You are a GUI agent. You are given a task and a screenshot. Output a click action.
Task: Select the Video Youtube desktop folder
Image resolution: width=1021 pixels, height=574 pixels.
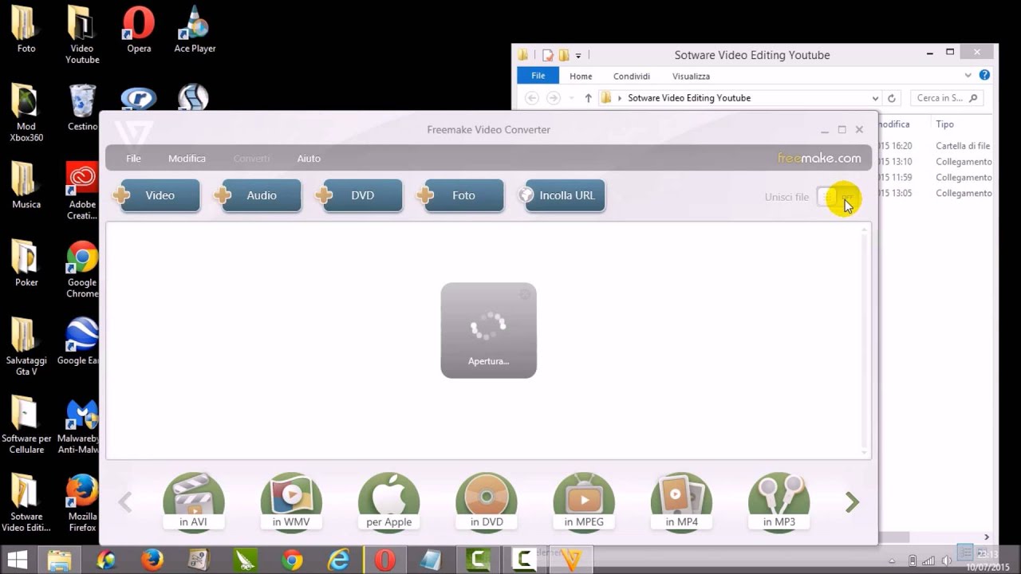click(82, 33)
